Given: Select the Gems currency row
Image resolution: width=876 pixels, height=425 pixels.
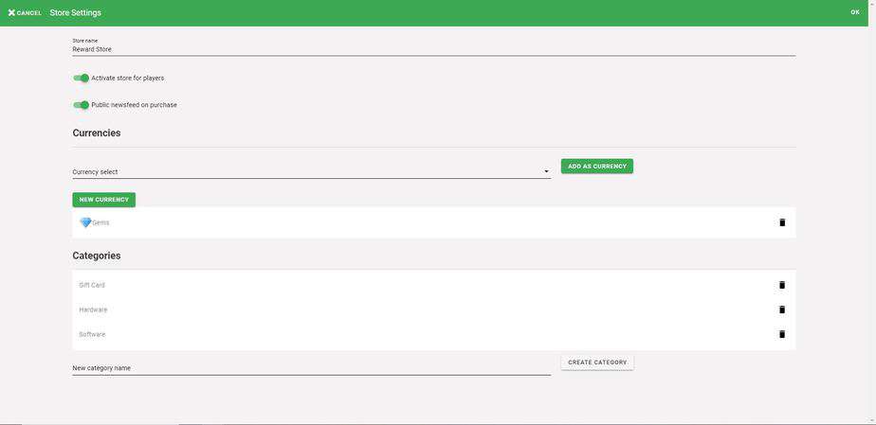Looking at the screenshot, I should 434,222.
